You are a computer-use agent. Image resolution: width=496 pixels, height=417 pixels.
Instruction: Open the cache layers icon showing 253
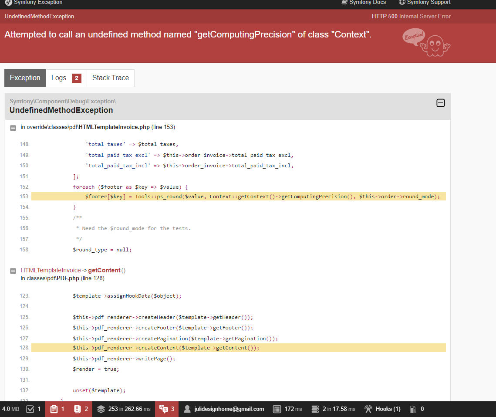pos(101,409)
